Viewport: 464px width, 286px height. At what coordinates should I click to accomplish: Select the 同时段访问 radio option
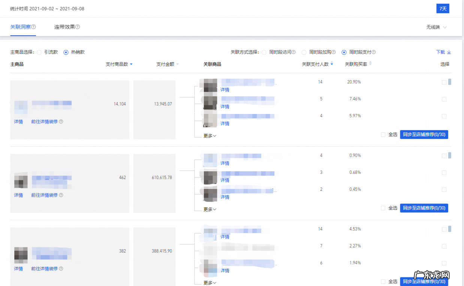[x=264, y=52]
